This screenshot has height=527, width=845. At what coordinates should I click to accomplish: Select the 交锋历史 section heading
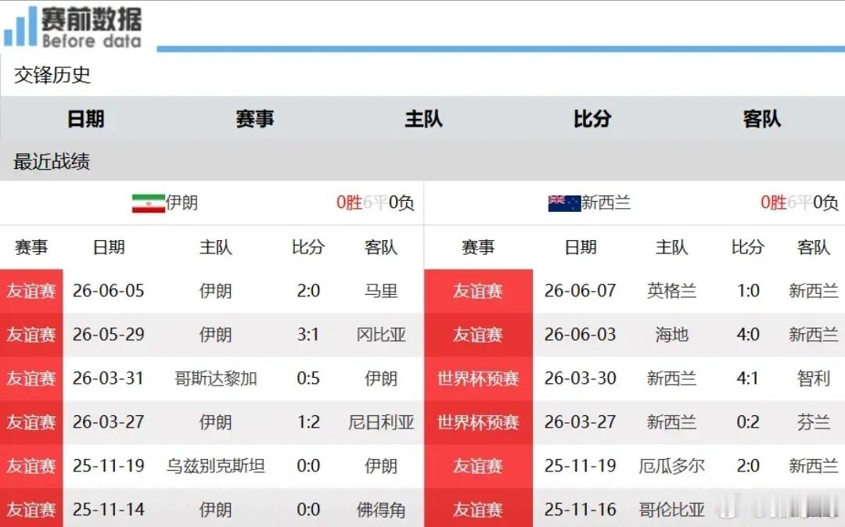[52, 75]
